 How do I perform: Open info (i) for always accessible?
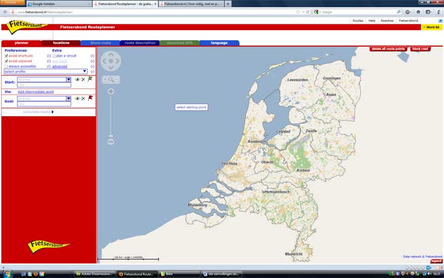[49, 66]
